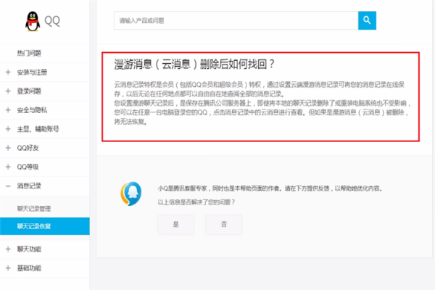The image size is (435, 290).
Task: Click the question 以上信息是否解决了您的问题？
Action: 196,202
